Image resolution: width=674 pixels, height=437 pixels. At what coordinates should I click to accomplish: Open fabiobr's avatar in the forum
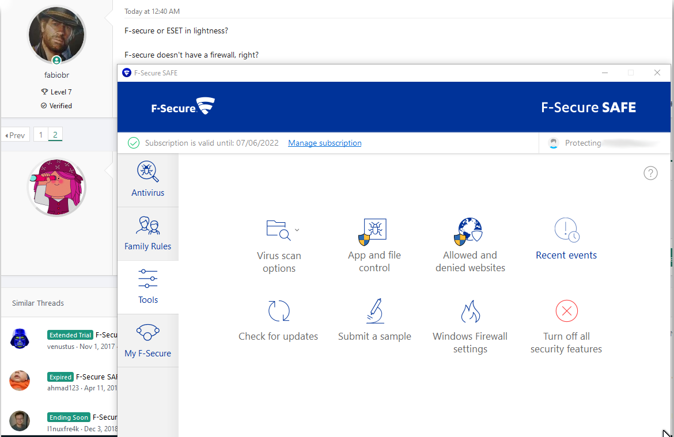tap(56, 35)
